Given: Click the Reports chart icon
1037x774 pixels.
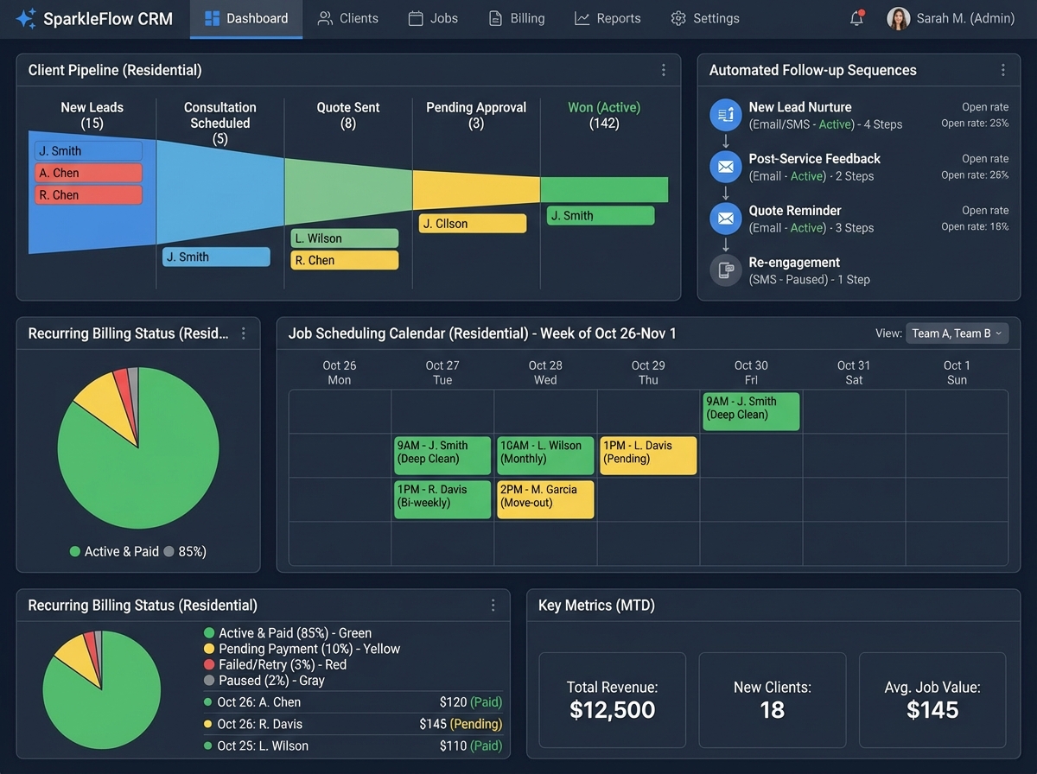Looking at the screenshot, I should pyautogui.click(x=584, y=17).
